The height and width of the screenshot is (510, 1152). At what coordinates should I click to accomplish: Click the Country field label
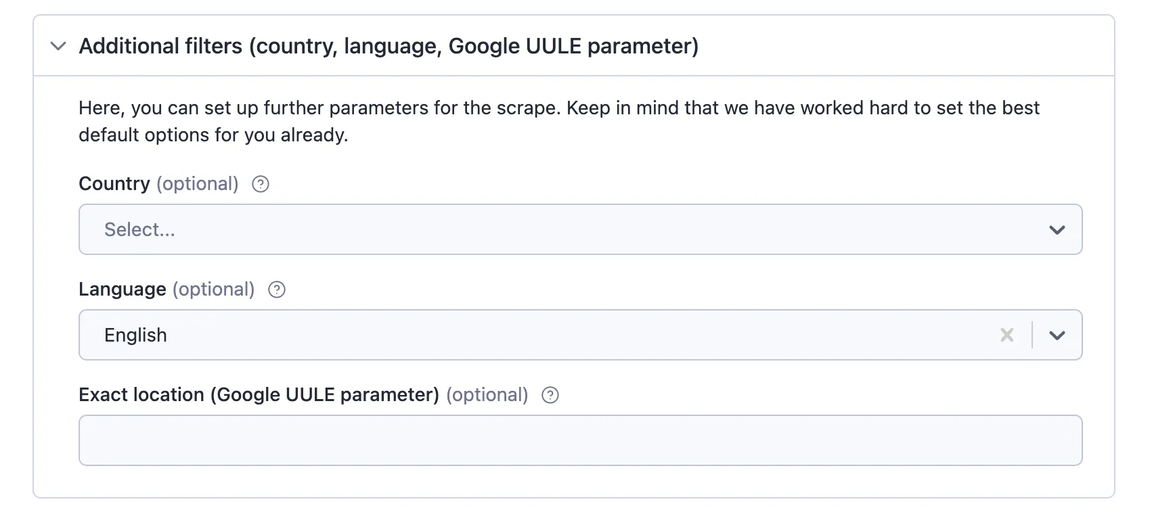tap(114, 184)
